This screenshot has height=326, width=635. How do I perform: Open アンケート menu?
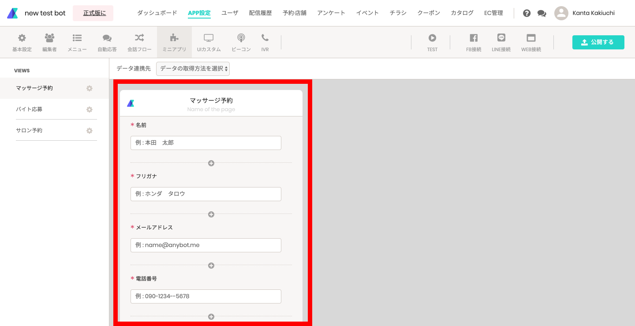331,13
